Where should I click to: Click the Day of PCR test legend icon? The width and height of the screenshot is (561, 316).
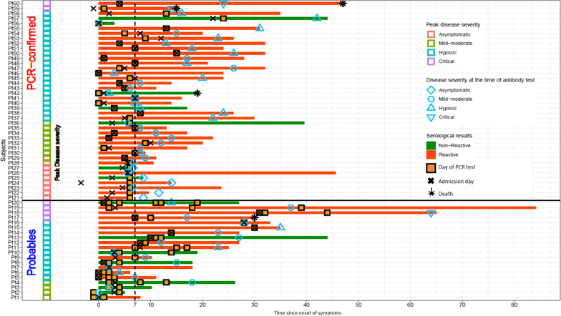[431, 167]
